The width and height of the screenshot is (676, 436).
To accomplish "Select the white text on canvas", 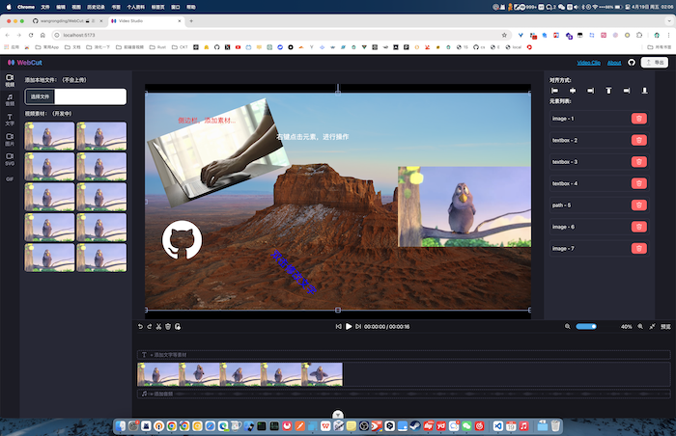I will (x=313, y=137).
